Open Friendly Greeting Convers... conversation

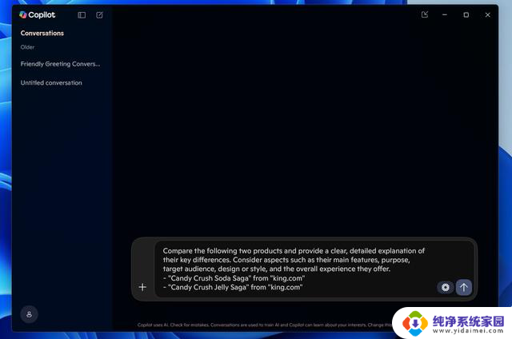click(x=61, y=64)
